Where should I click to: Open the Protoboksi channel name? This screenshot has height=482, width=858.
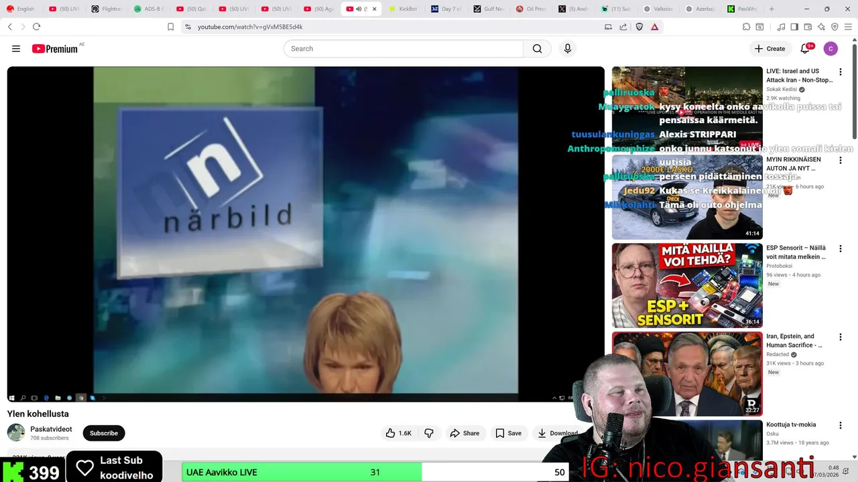click(780, 266)
